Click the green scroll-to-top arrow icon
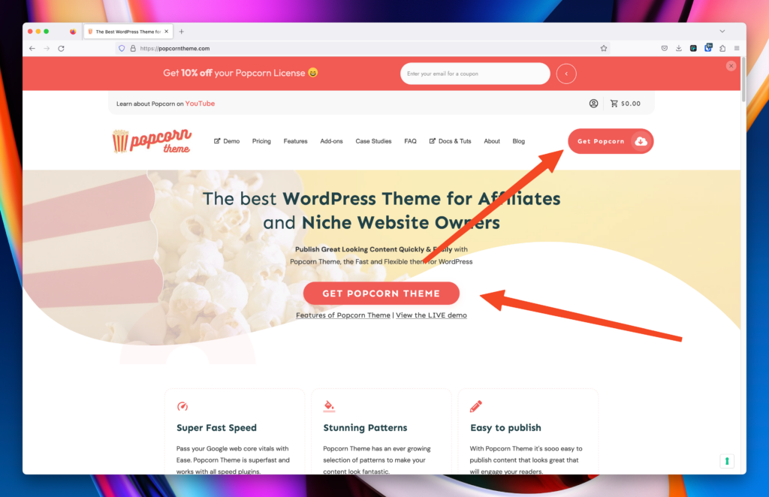This screenshot has height=497, width=769. coord(727,461)
